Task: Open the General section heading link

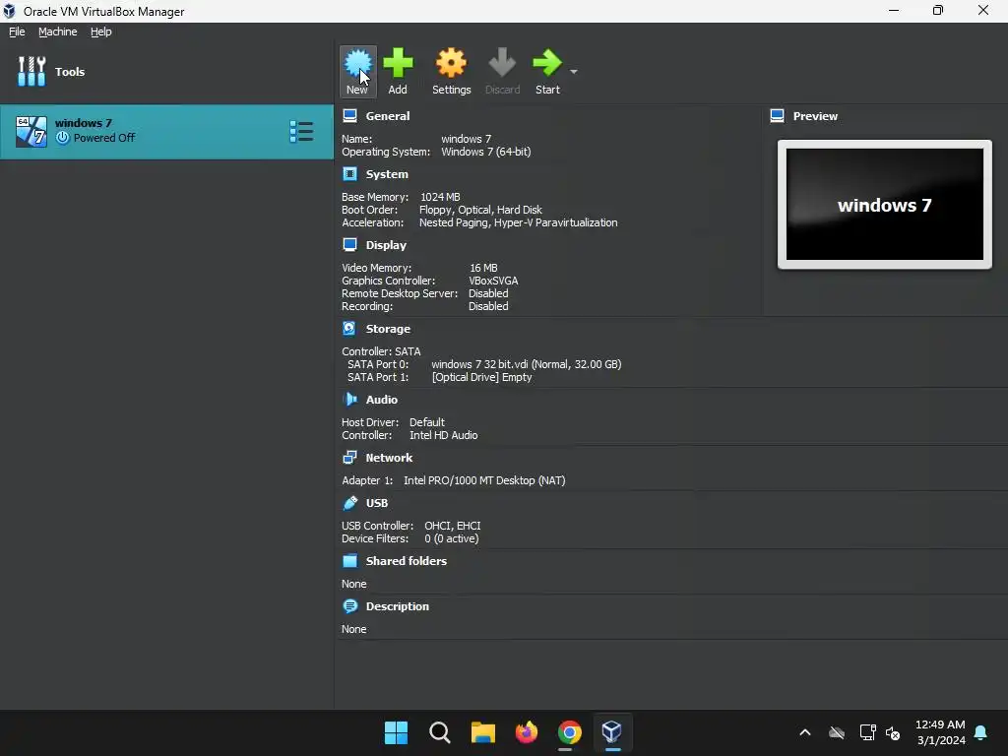Action: 388,116
